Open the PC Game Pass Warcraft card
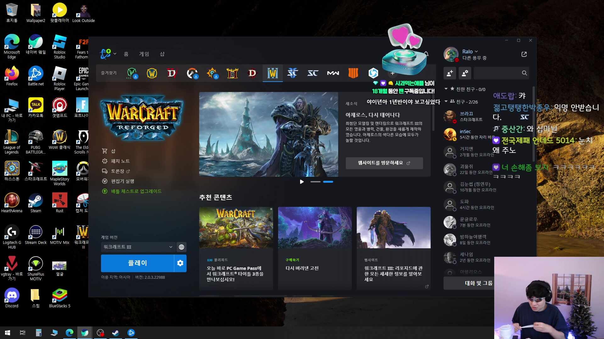Image resolution: width=604 pixels, height=339 pixels. point(236,248)
